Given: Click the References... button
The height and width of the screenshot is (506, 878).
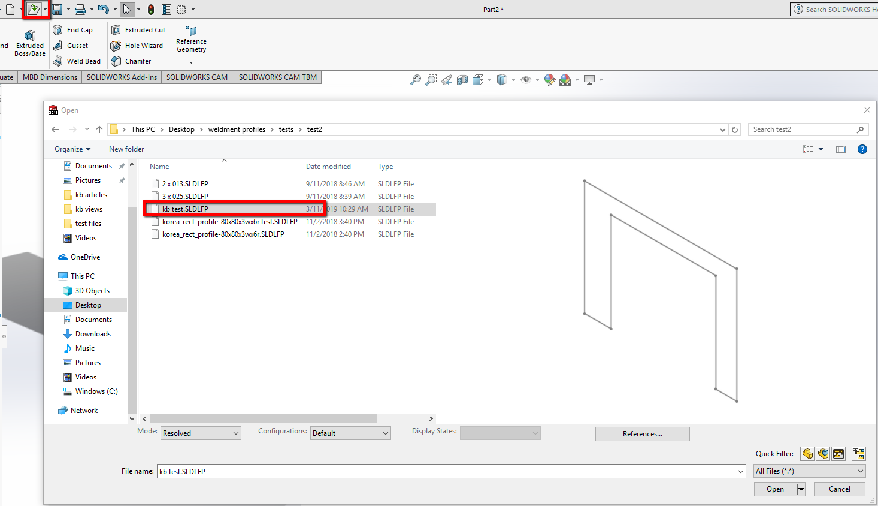Looking at the screenshot, I should 642,434.
